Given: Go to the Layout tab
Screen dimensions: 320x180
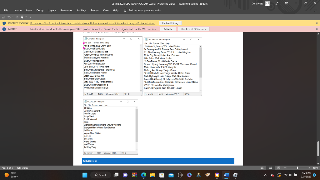Looking at the screenshot, I should 52,10.
